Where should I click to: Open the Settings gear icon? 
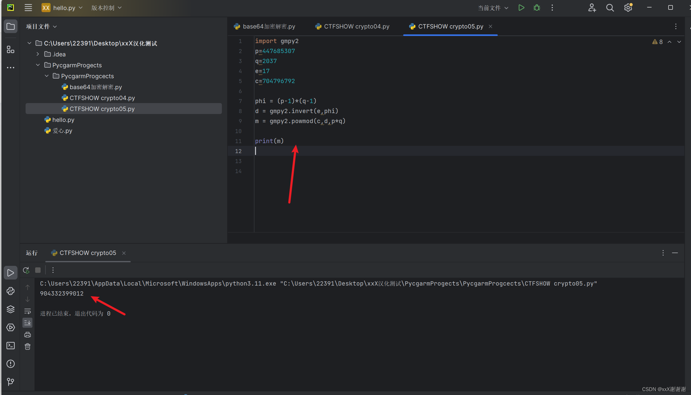628,8
